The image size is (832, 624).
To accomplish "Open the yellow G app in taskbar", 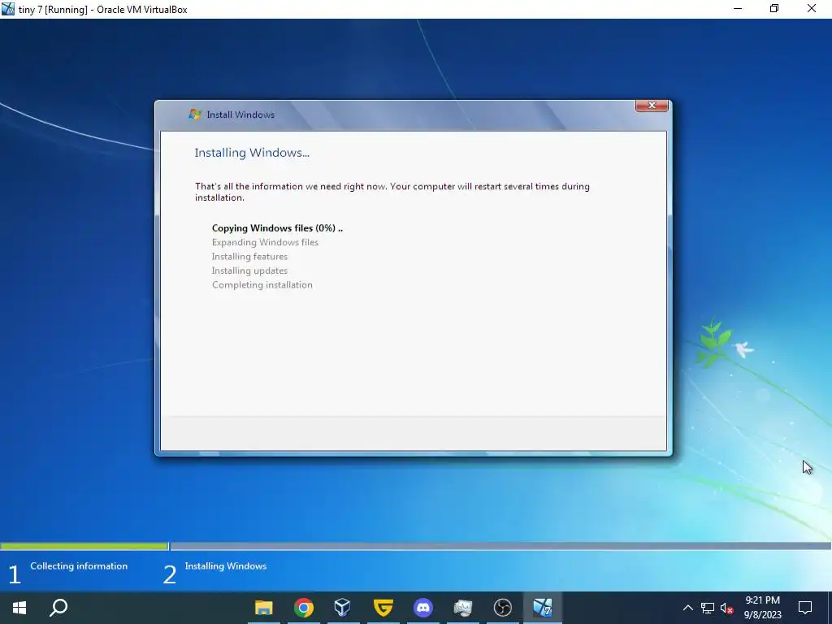I will click(383, 608).
